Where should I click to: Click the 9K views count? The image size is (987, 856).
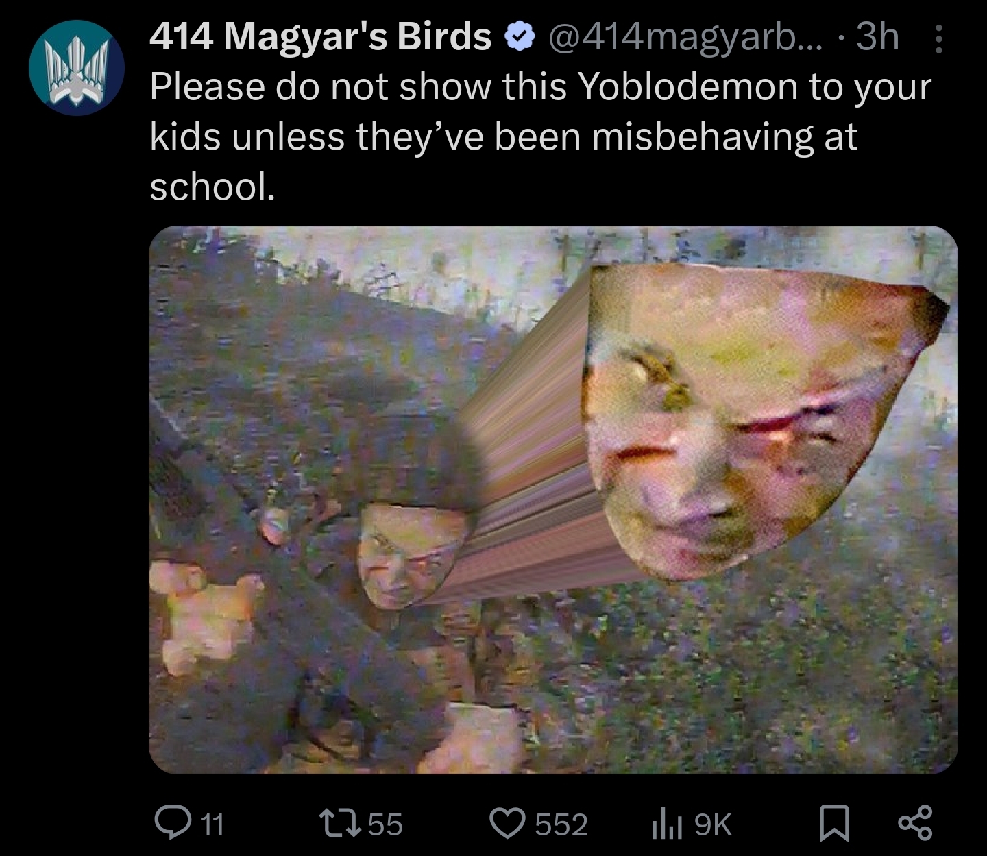tap(713, 824)
